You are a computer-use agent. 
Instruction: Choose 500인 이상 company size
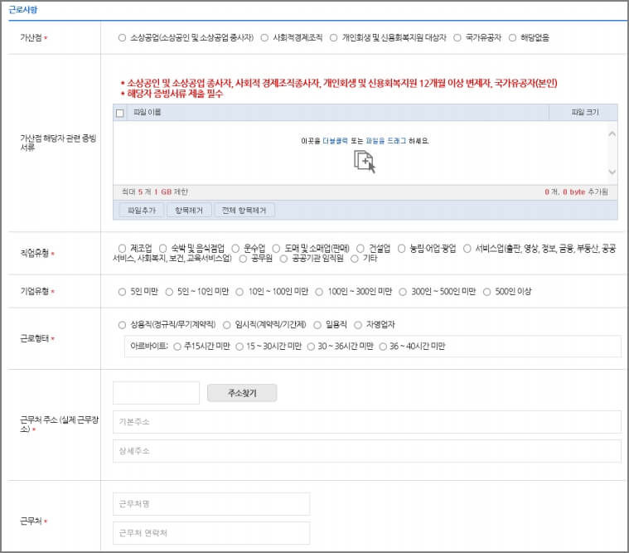[486, 292]
